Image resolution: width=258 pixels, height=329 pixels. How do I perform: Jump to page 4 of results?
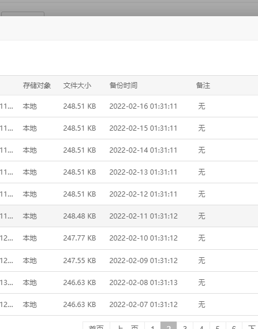pyautogui.click(x=201, y=326)
